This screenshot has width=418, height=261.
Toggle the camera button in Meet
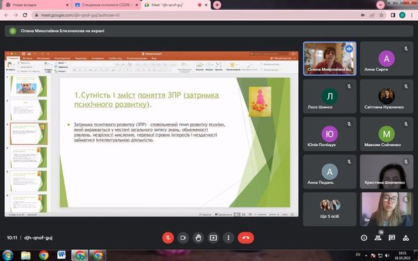click(x=183, y=238)
